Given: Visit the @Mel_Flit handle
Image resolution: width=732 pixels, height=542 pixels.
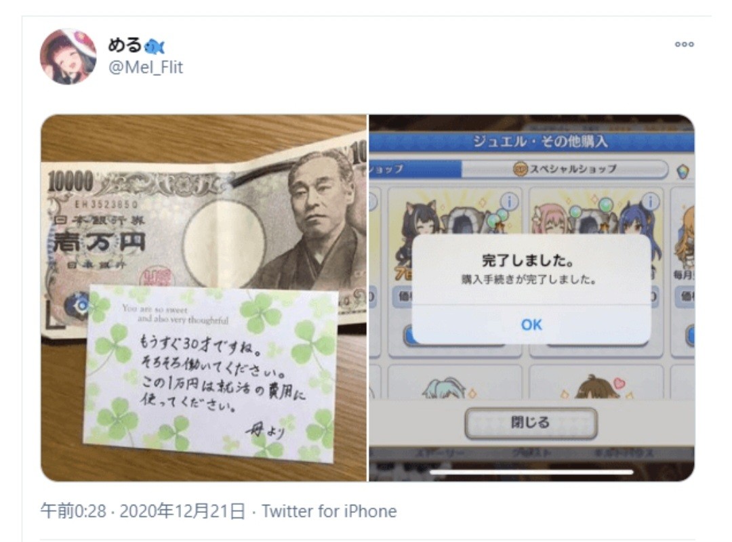Looking at the screenshot, I should click(x=146, y=67).
